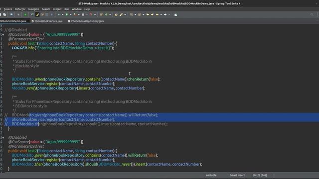Collapse the test1 method fold marker

3,34
